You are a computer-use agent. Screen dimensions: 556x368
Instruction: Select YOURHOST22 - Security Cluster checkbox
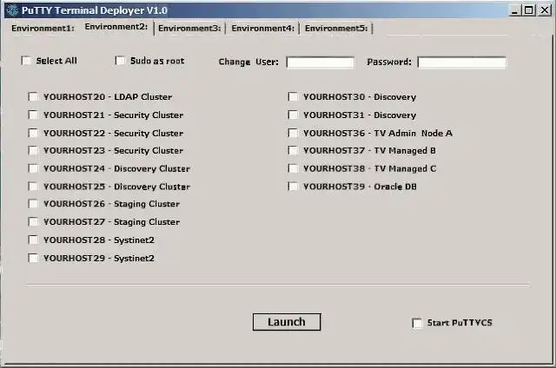(x=33, y=133)
